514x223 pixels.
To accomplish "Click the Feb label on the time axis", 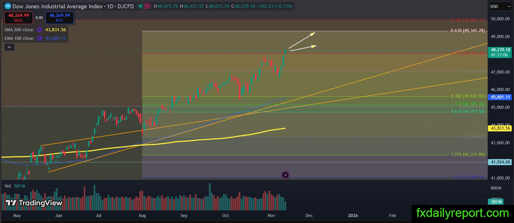I will [392, 216].
